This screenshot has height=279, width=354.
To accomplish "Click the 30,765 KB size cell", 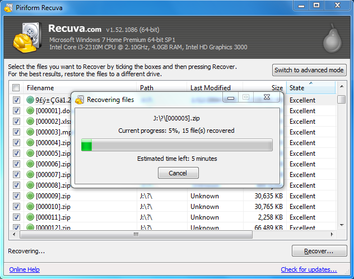I will (x=269, y=207).
